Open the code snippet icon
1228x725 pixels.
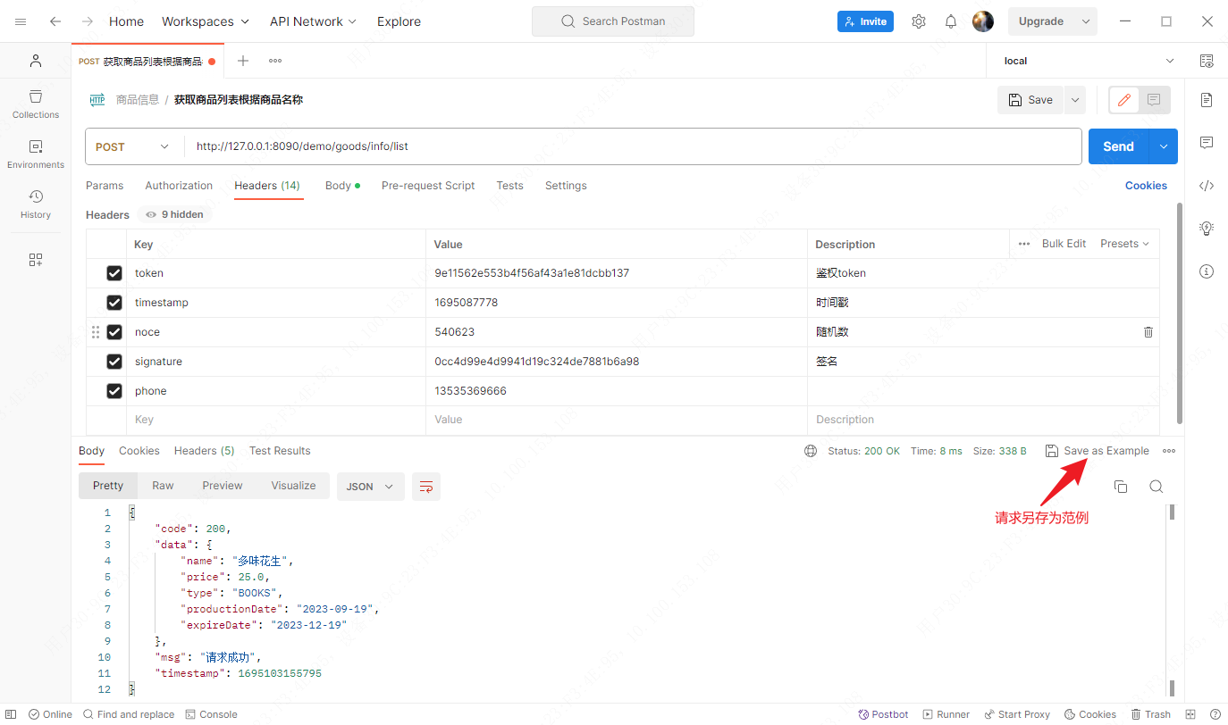coord(1207,186)
